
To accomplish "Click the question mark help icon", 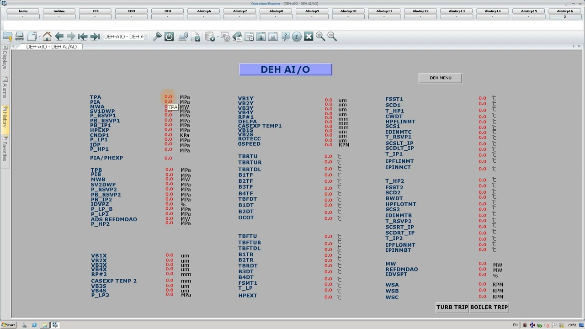I will pos(285,37).
